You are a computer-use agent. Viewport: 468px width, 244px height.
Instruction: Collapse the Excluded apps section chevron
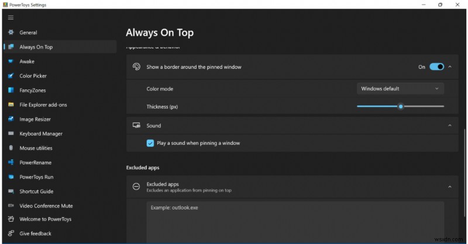pyautogui.click(x=450, y=187)
